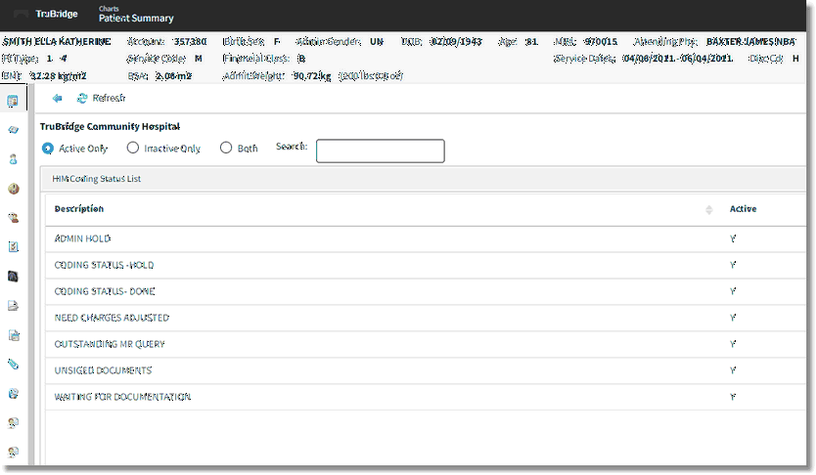Open the blue person sidebar icon

pos(13,159)
